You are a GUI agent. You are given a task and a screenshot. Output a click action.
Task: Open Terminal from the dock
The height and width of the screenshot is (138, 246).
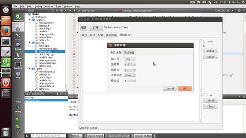point(6,41)
